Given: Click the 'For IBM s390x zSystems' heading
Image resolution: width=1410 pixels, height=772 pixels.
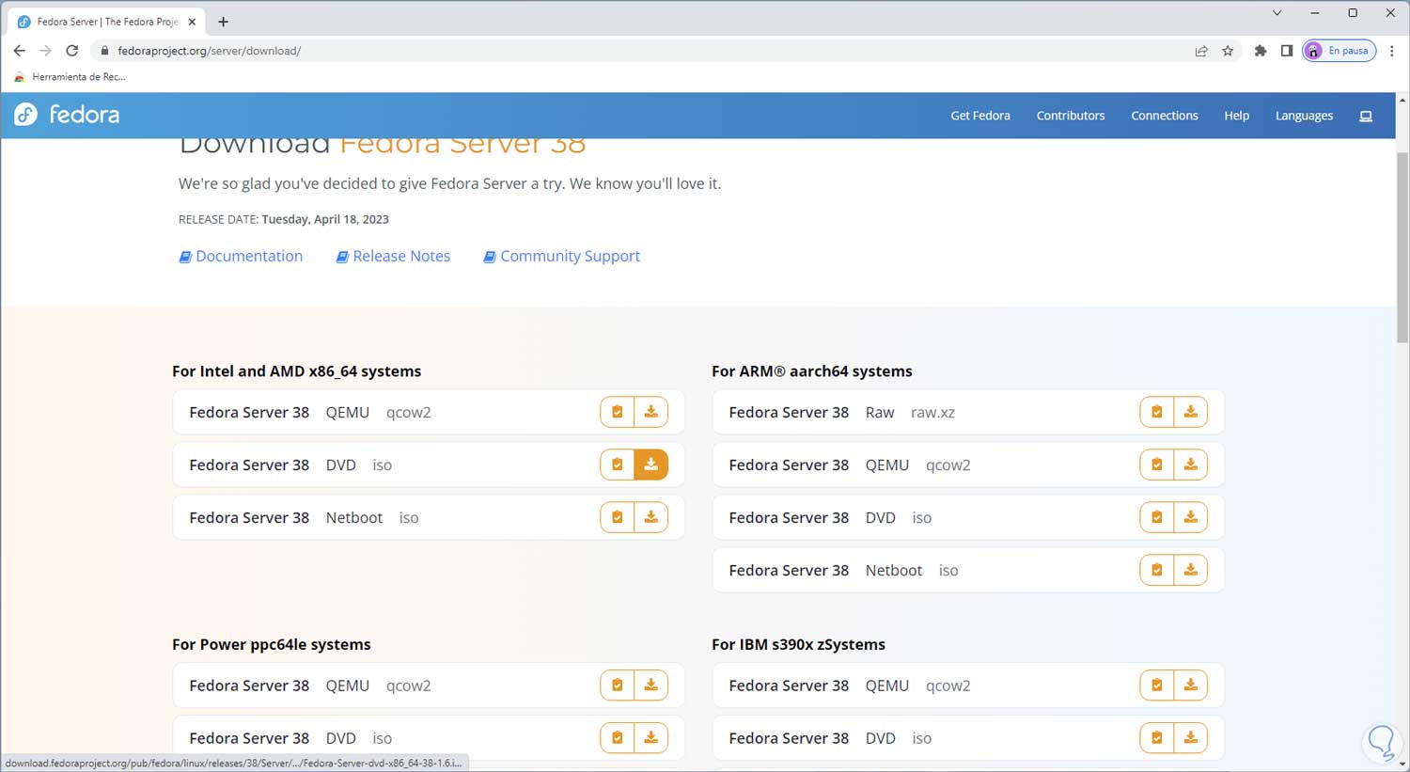Looking at the screenshot, I should click(799, 644).
